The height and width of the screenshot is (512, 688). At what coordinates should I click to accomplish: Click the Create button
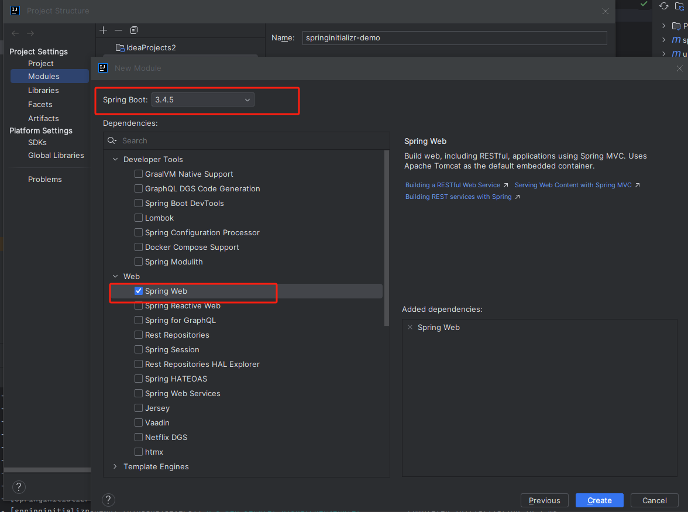pos(599,500)
